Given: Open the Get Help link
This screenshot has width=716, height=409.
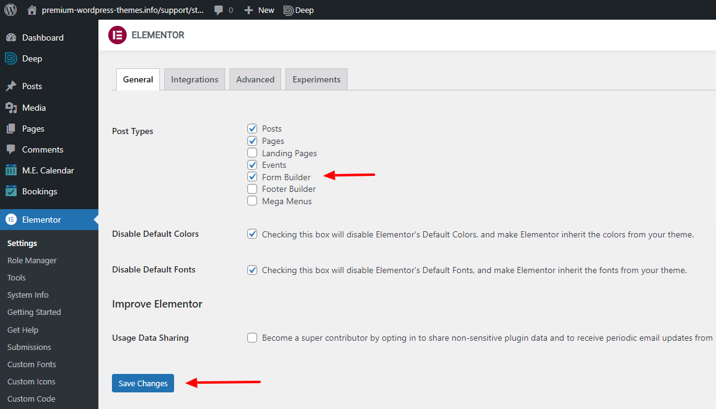Looking at the screenshot, I should click(x=23, y=330).
